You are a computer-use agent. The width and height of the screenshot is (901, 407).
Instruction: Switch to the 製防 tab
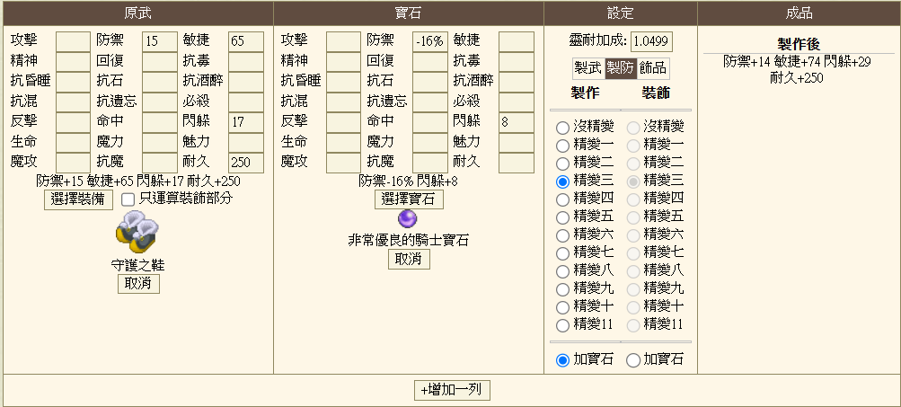pos(621,68)
